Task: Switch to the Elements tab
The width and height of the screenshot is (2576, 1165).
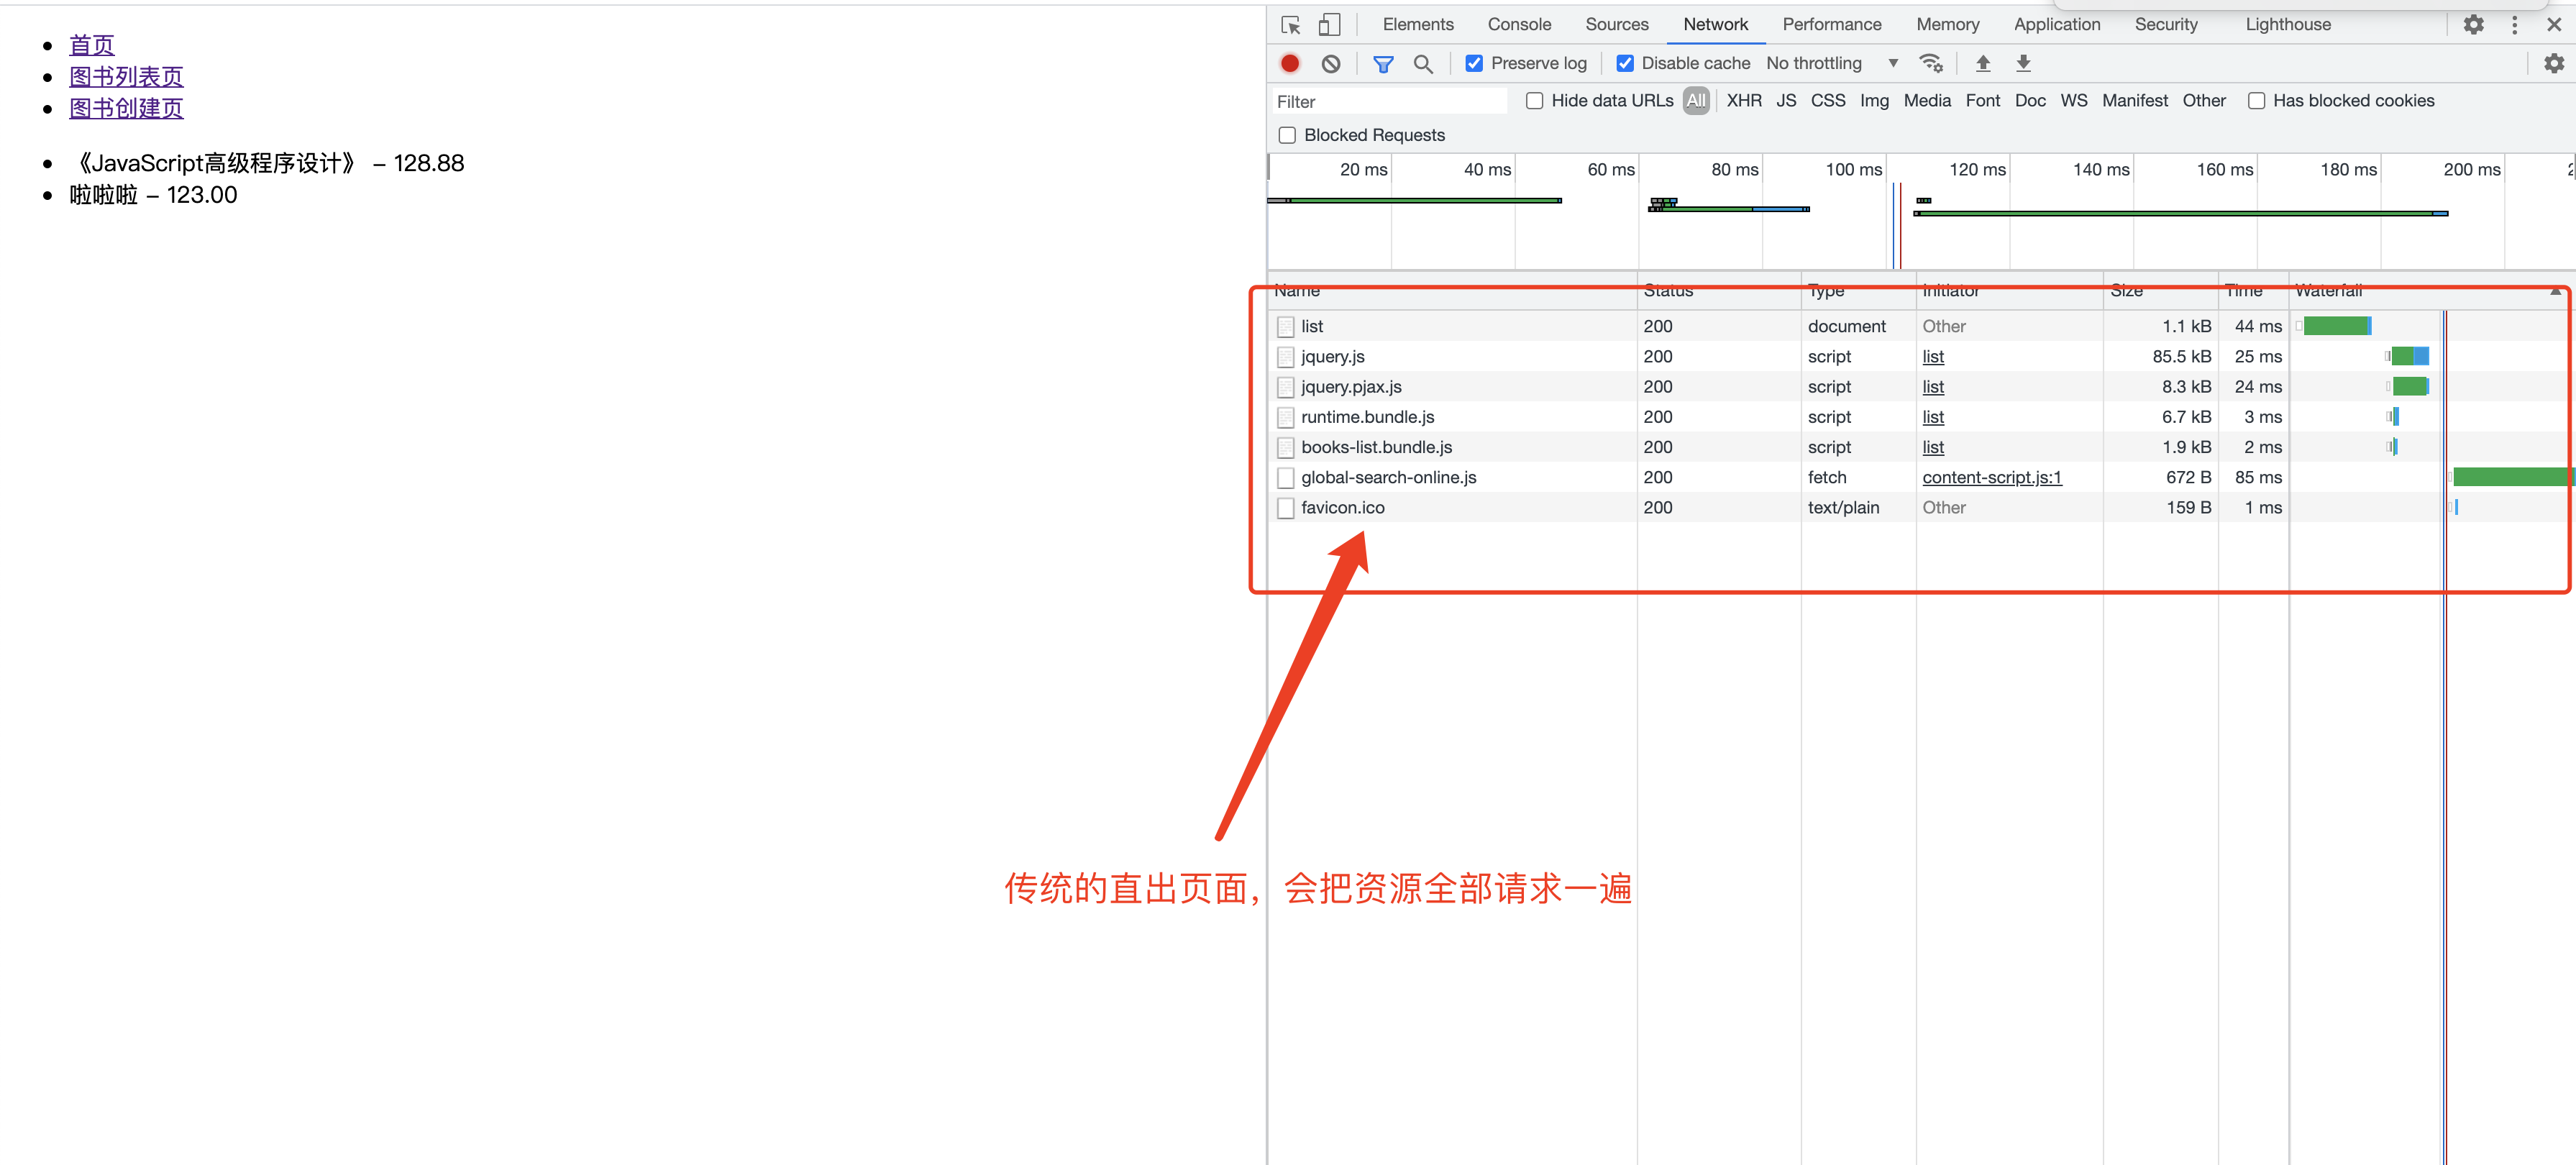Action: click(1417, 24)
